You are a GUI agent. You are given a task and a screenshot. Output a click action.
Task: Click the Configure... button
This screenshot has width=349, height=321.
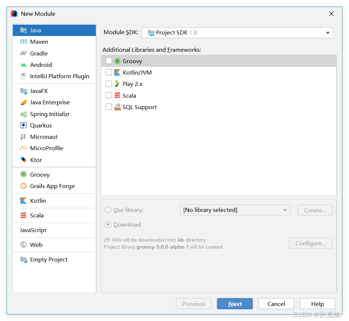point(311,243)
